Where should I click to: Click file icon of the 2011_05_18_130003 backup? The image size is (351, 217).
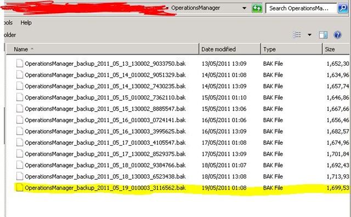point(20,176)
